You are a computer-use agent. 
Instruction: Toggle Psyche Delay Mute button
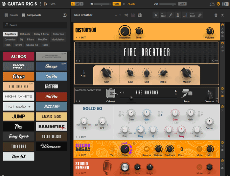(199, 149)
